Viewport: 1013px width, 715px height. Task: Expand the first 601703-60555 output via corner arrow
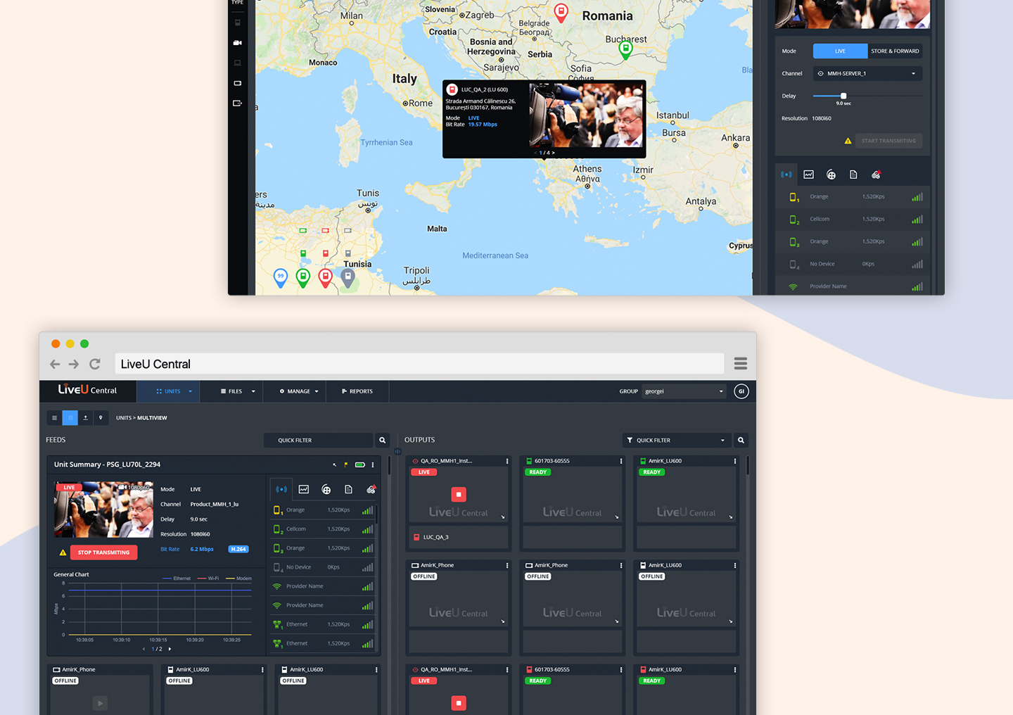pos(617,517)
